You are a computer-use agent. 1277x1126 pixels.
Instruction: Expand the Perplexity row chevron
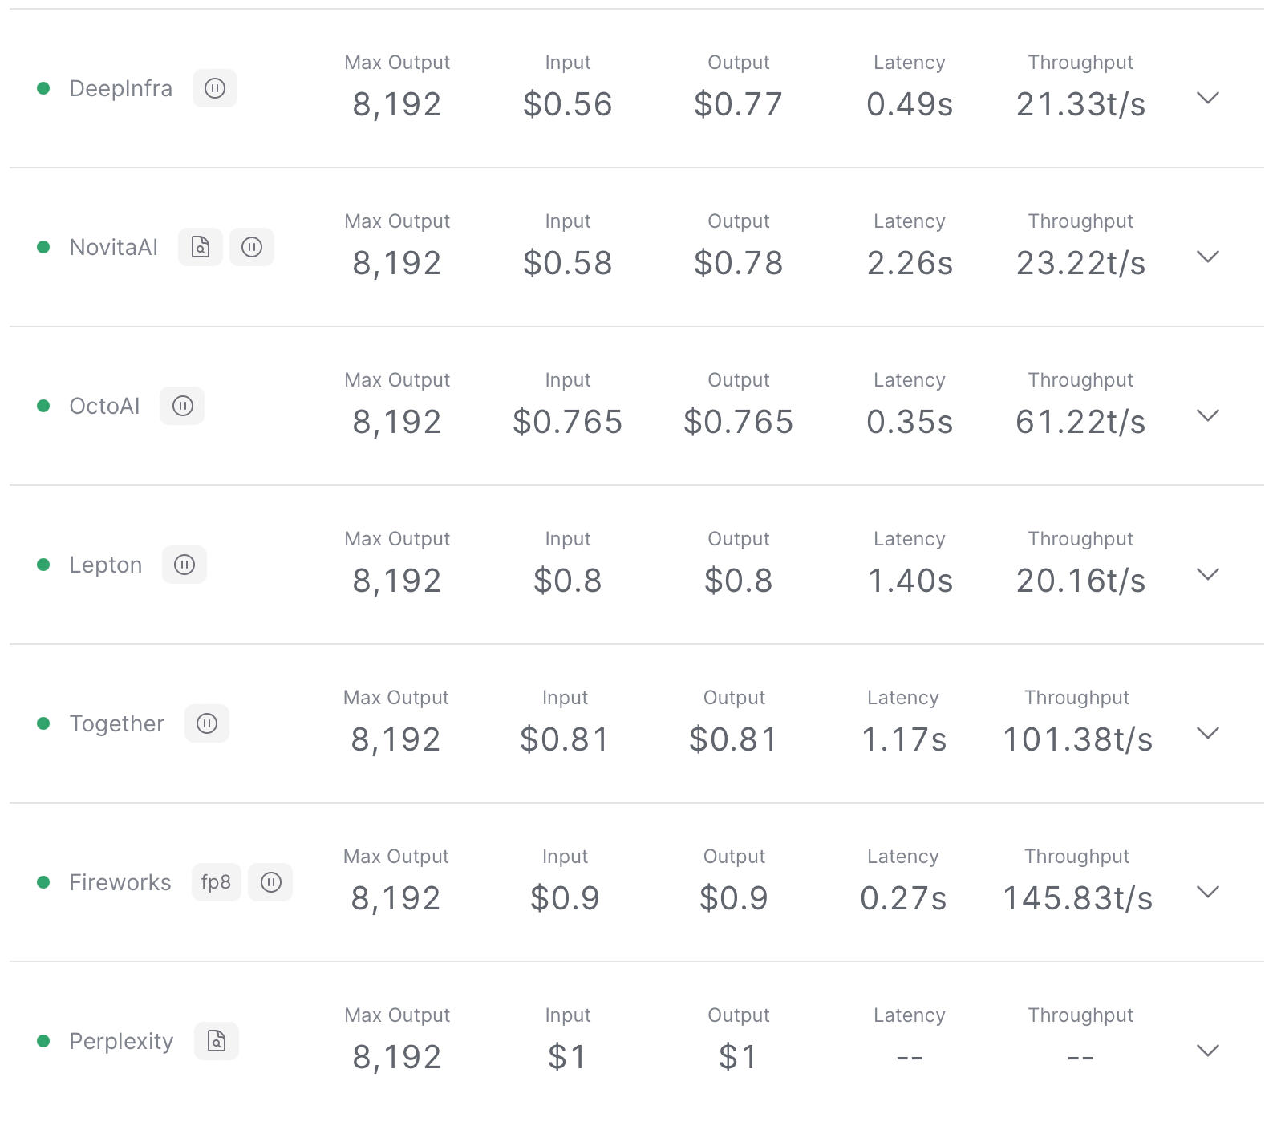point(1207,1051)
